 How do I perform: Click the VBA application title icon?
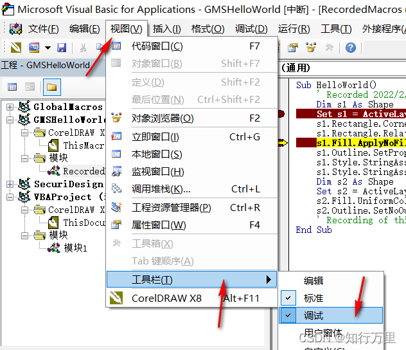click(8, 9)
